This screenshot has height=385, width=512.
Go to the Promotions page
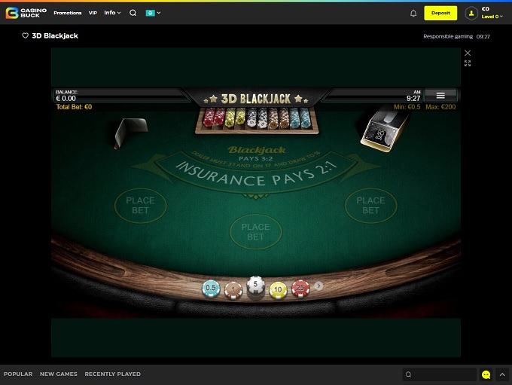pos(68,13)
